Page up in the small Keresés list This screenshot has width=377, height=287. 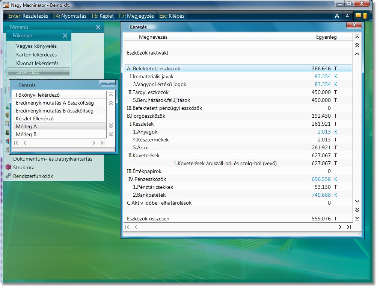[x=111, y=103]
